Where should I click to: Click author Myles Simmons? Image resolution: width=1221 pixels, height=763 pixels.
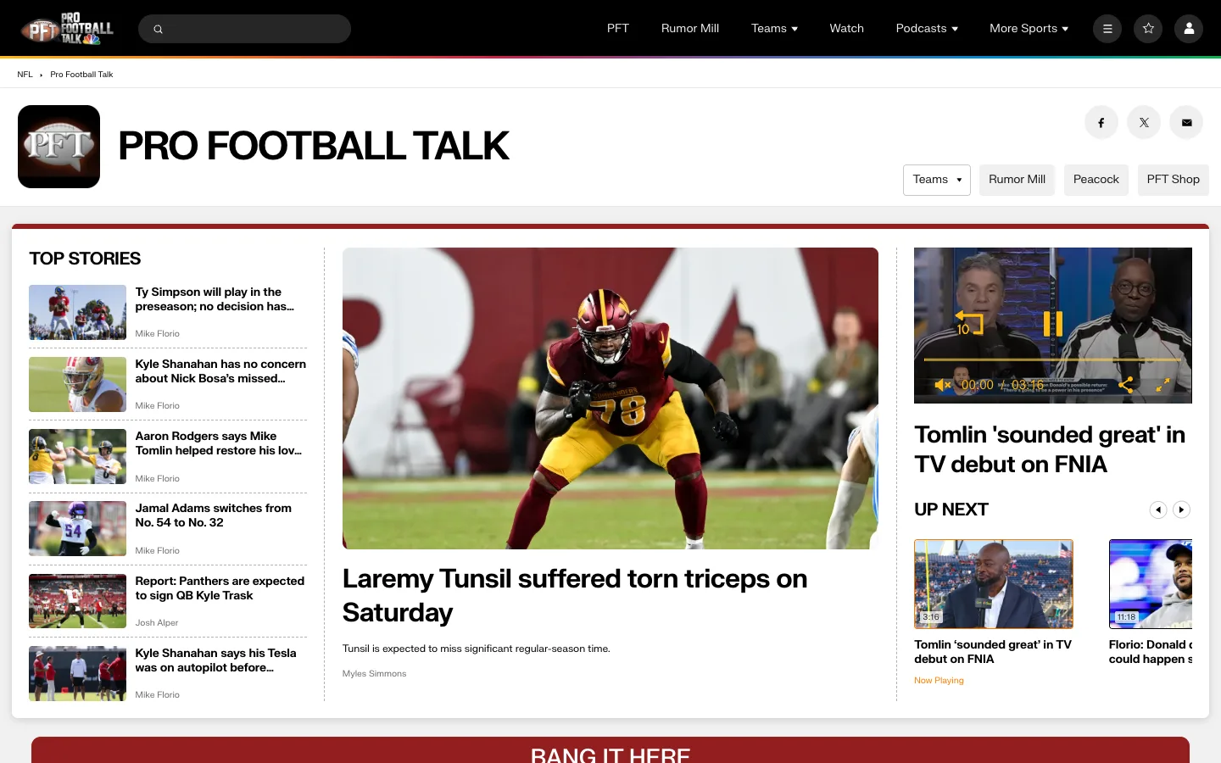(x=374, y=674)
